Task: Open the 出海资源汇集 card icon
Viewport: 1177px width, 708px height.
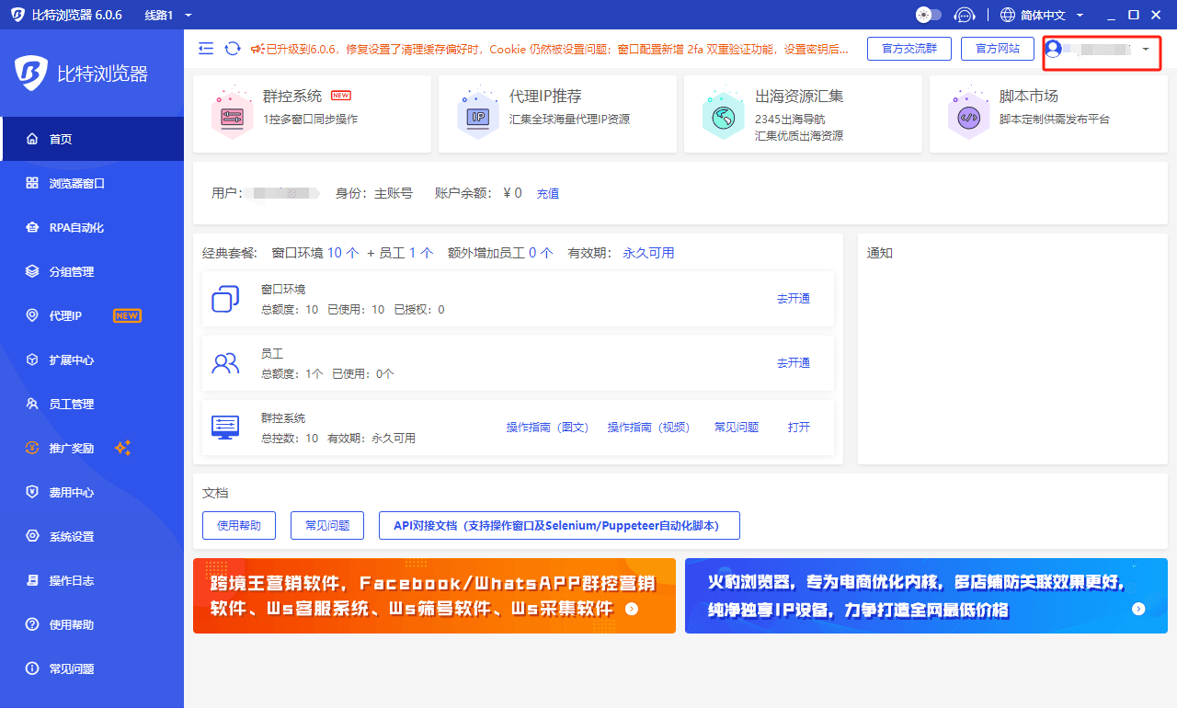Action: tap(723, 114)
